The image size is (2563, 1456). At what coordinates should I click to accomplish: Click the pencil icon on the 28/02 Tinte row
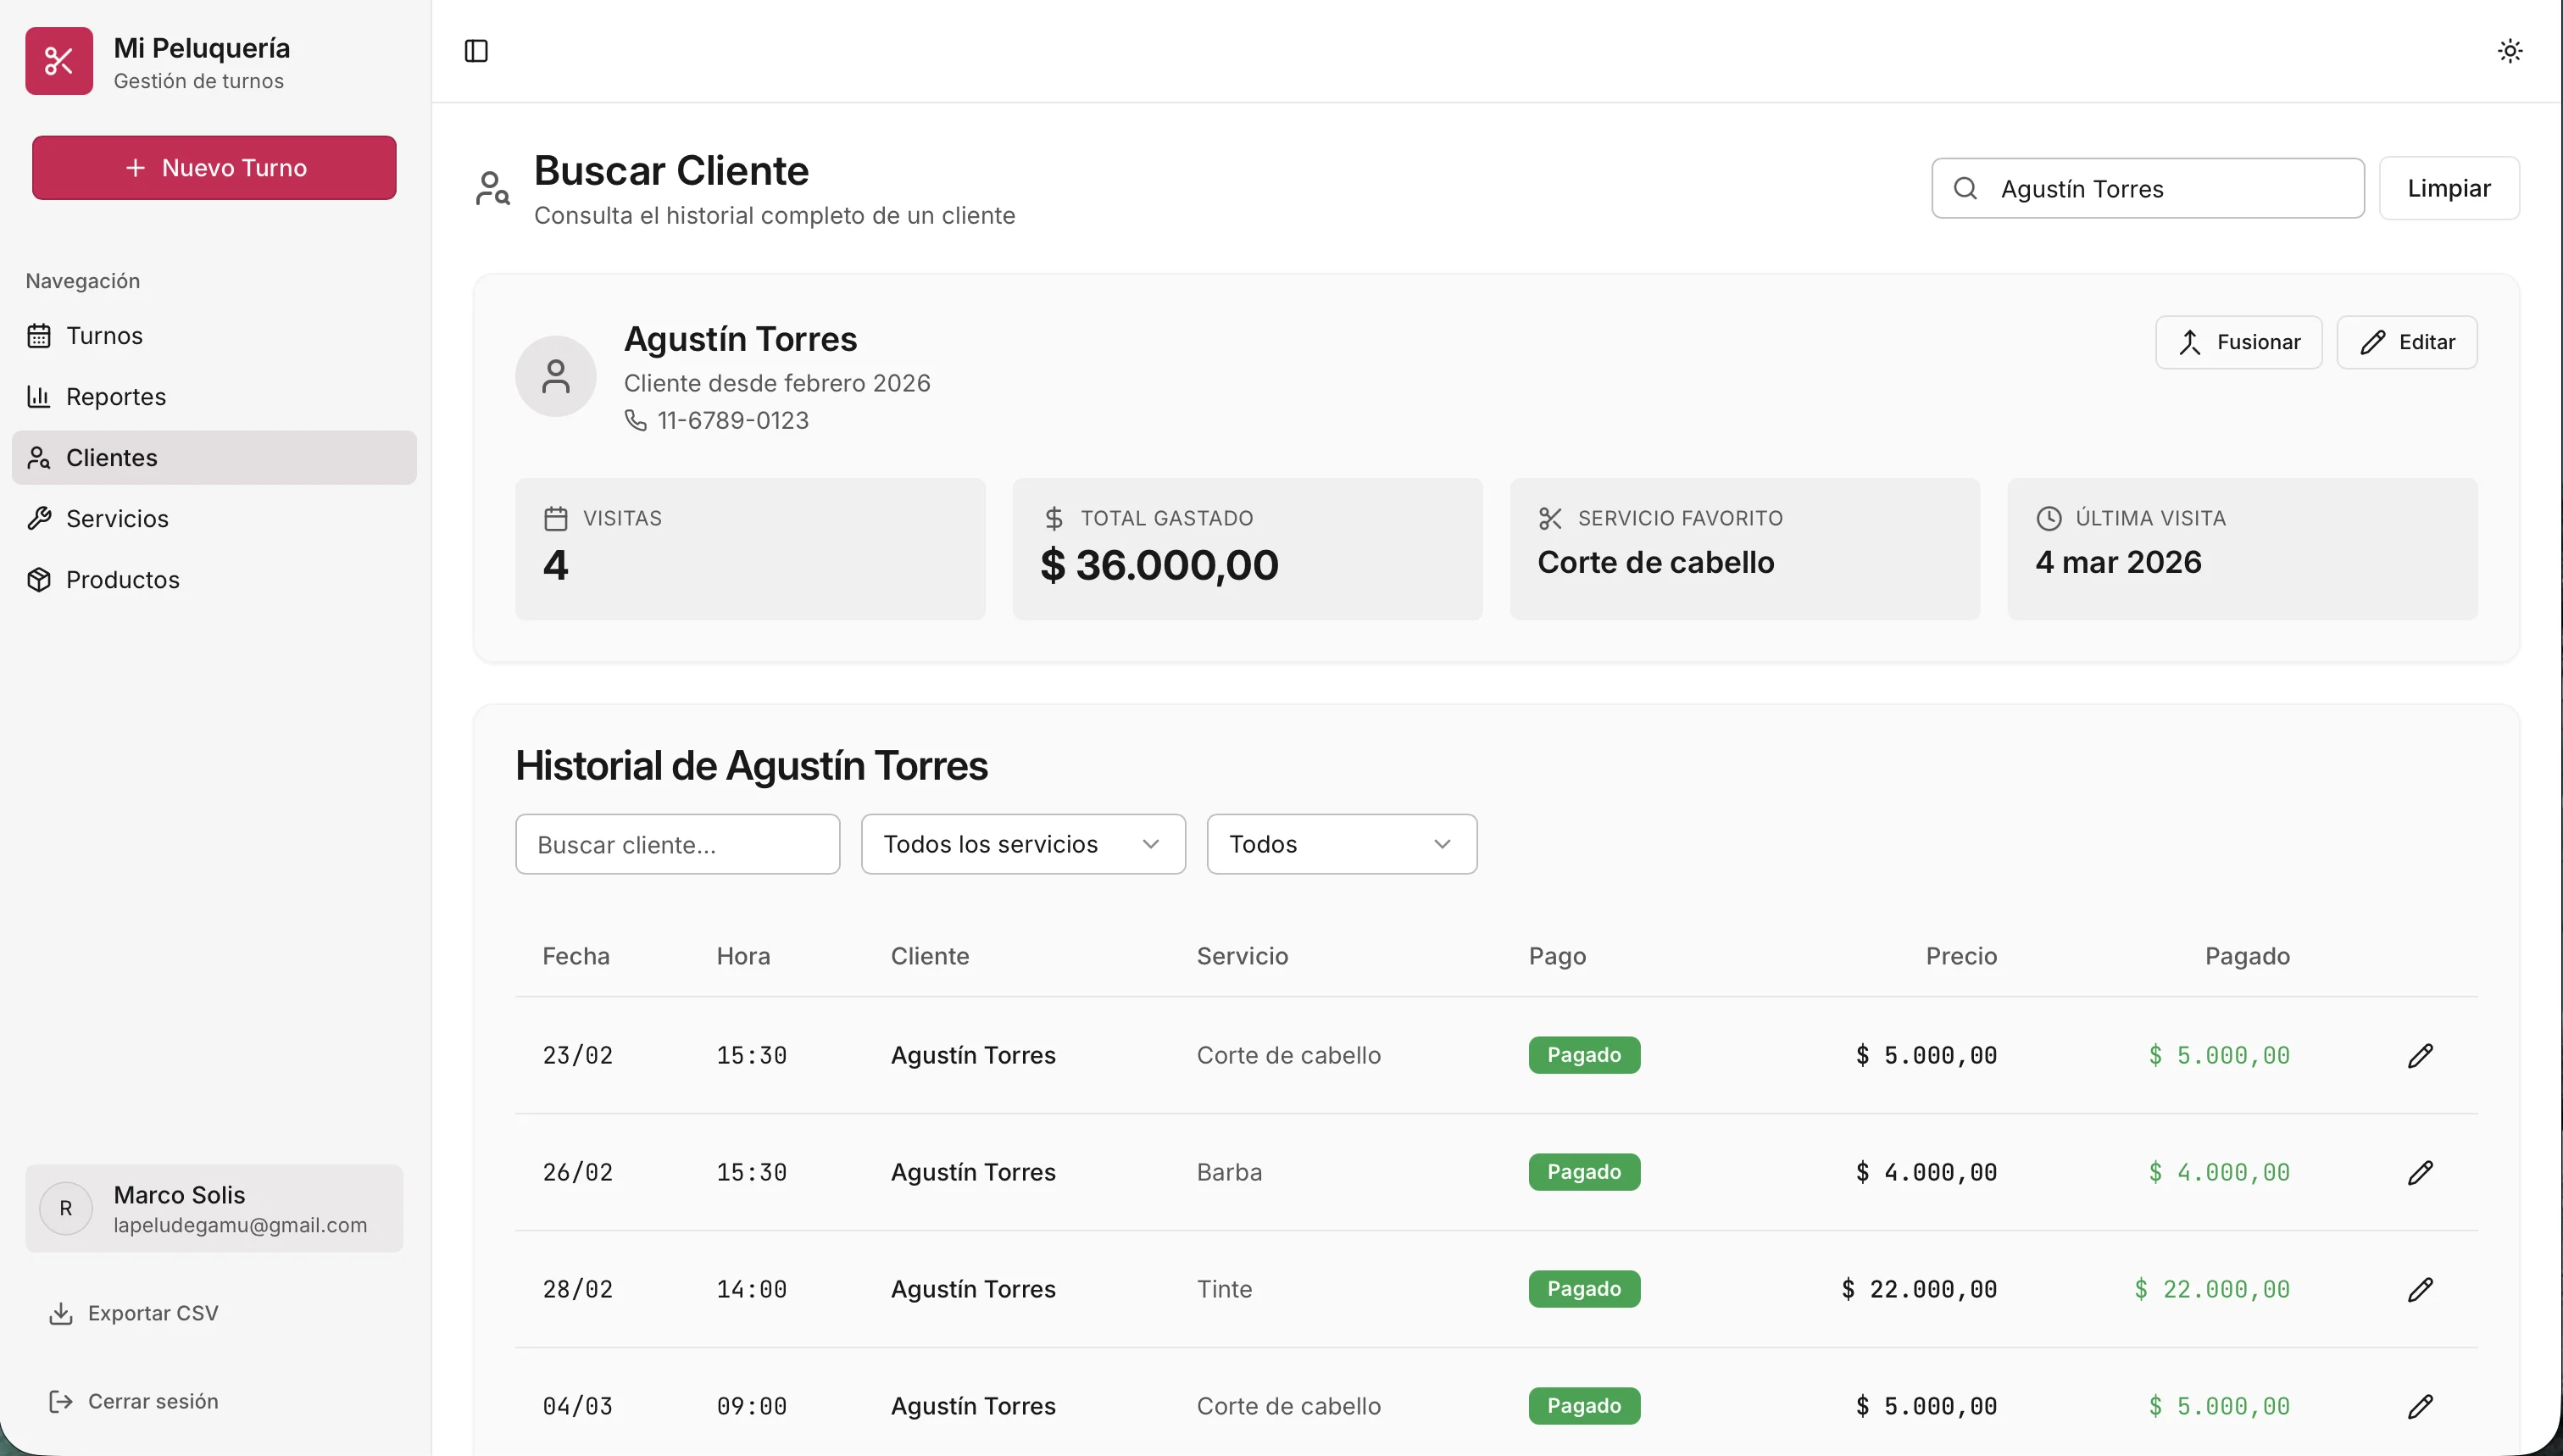pos(2420,1289)
